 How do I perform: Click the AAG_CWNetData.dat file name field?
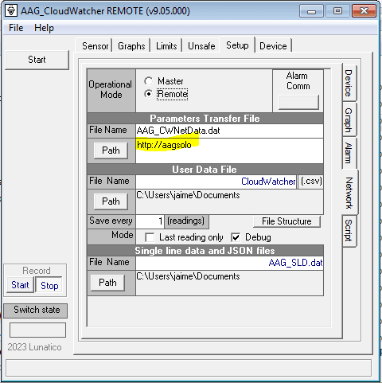(x=229, y=131)
